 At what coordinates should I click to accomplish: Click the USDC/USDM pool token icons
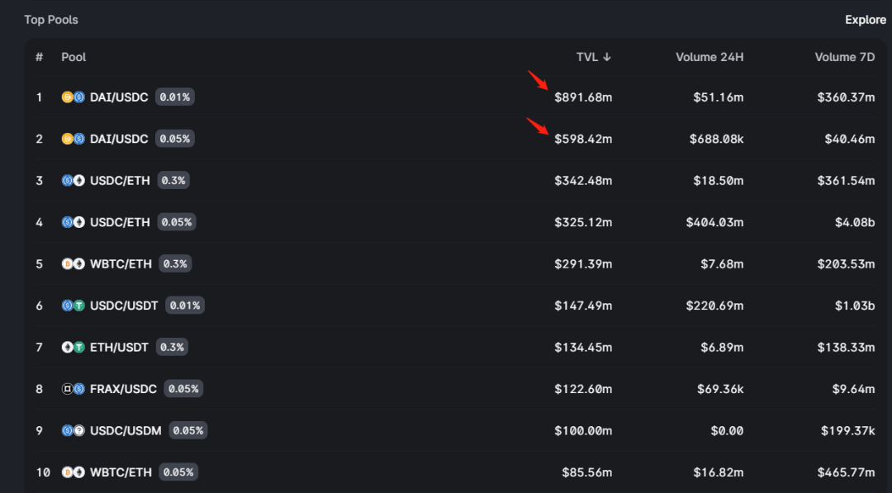point(74,431)
